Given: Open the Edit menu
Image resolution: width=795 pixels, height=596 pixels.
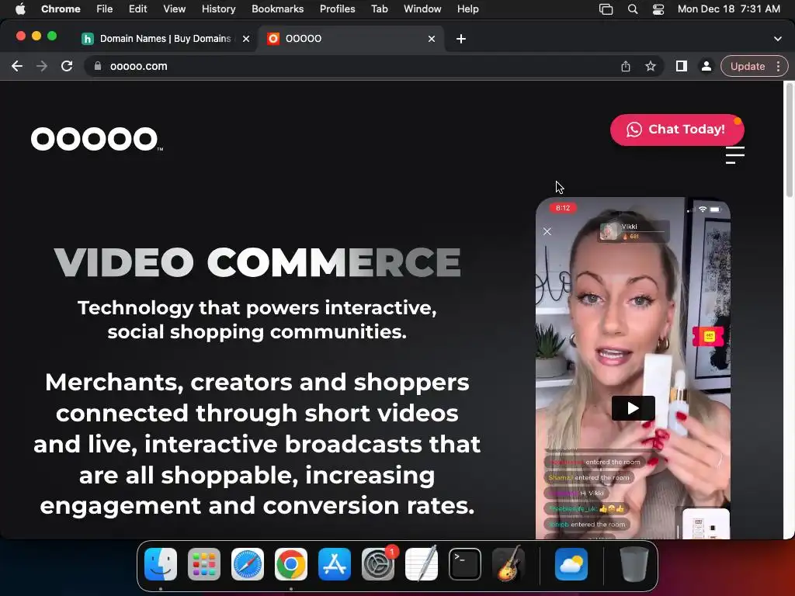Looking at the screenshot, I should pyautogui.click(x=137, y=9).
